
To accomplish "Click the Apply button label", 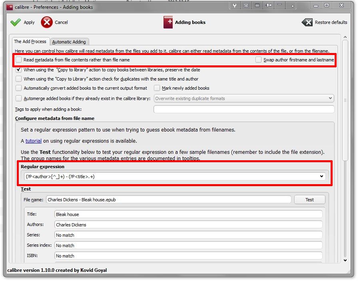I will (x=29, y=22).
